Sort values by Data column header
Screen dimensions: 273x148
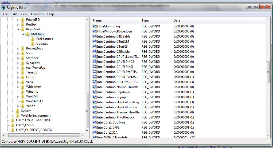tap(210, 20)
